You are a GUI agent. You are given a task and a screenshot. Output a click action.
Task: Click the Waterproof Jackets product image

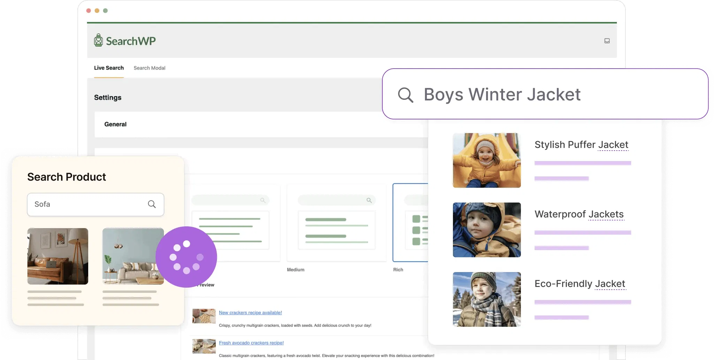point(487,230)
